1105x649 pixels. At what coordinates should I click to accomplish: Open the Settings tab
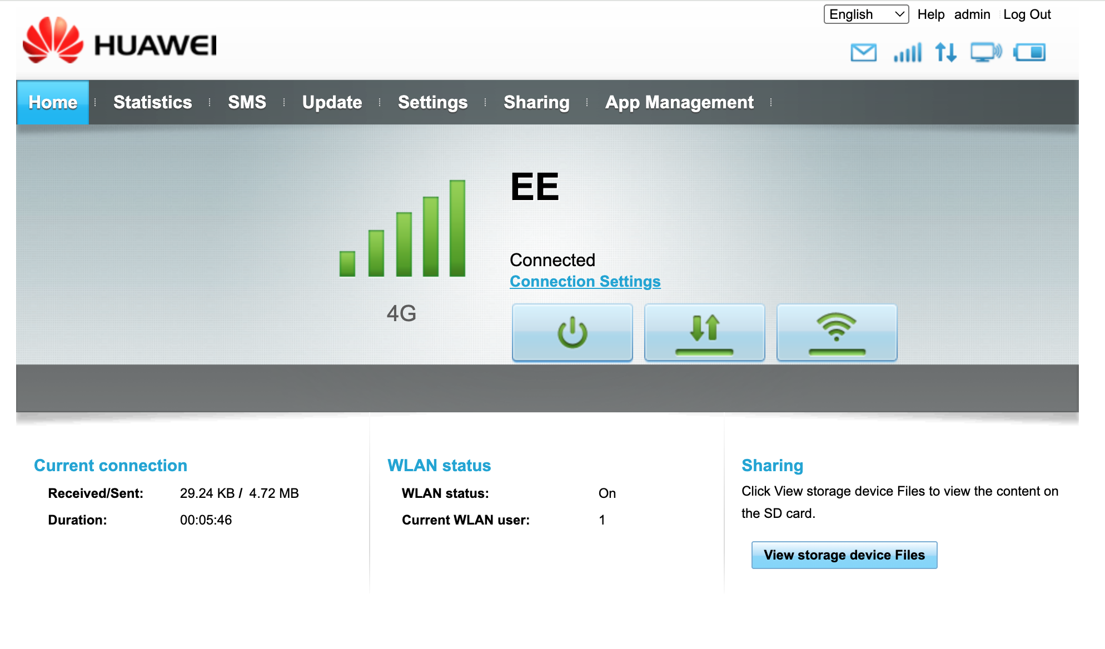433,102
